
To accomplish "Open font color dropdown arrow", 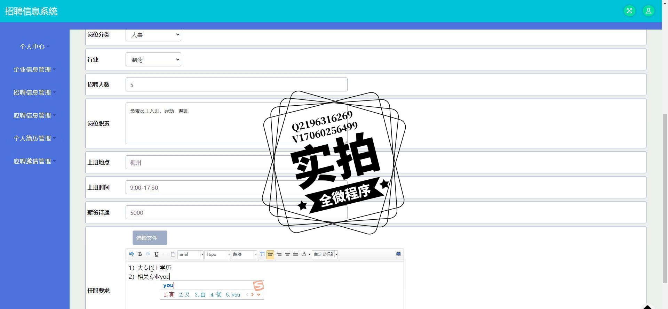I will 309,254.
